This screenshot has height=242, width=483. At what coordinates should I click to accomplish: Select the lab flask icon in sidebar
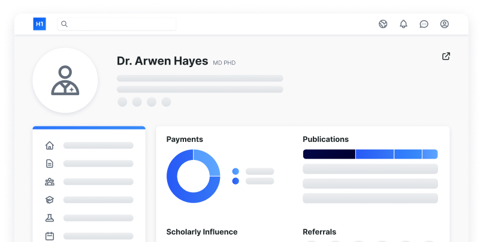(x=50, y=218)
